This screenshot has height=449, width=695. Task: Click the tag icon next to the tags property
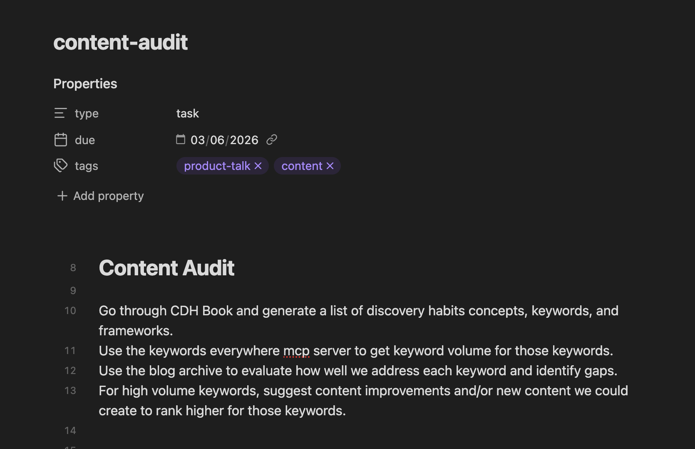coord(61,166)
